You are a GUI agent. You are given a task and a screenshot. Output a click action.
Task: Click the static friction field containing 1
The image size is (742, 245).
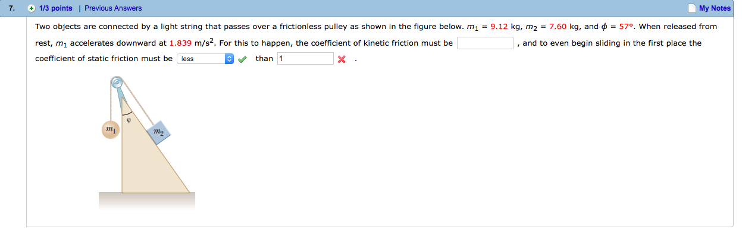click(305, 59)
